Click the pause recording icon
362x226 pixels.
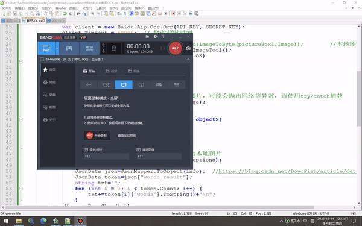tap(162, 48)
